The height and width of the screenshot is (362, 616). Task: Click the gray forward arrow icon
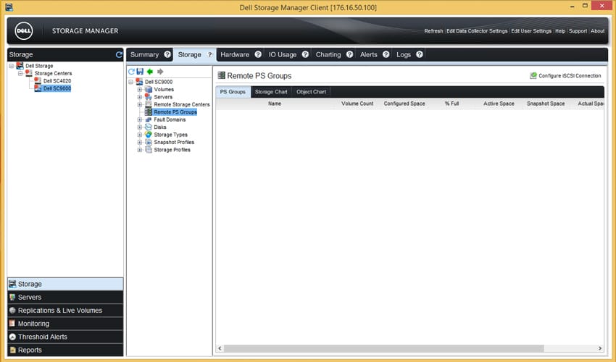coord(160,72)
